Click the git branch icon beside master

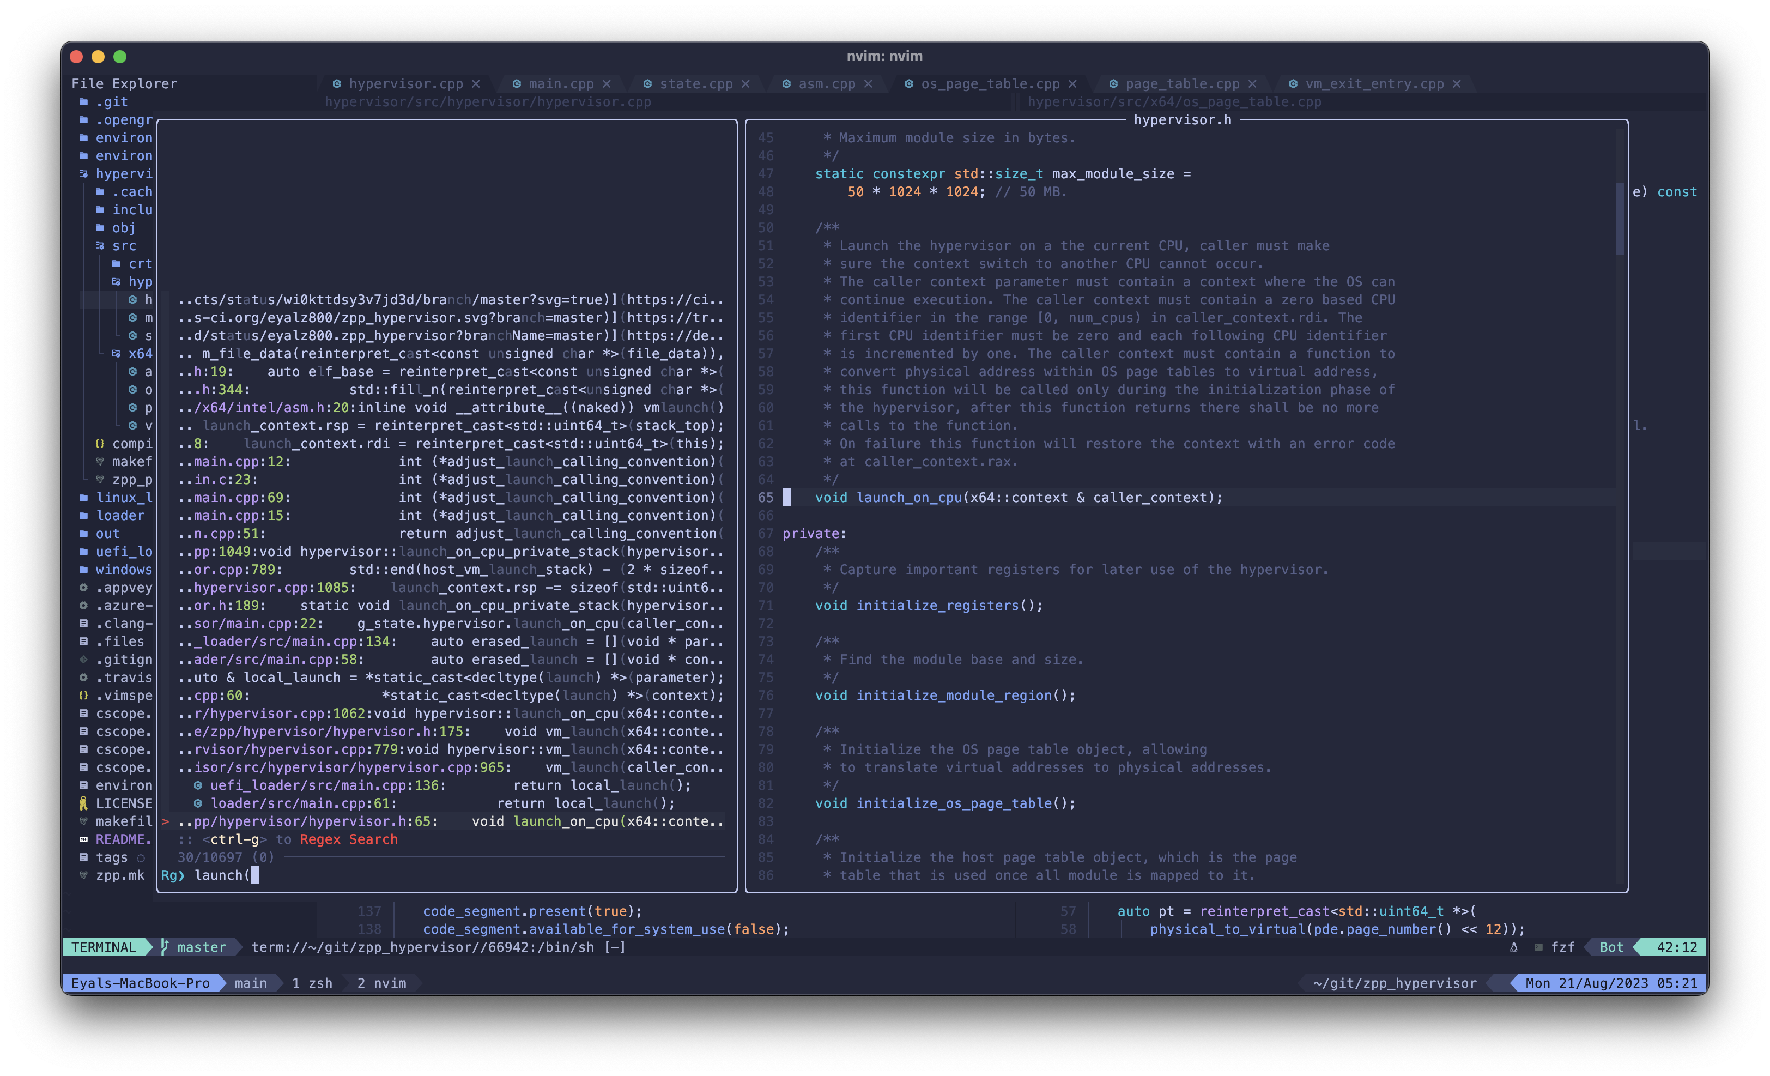pyautogui.click(x=165, y=947)
